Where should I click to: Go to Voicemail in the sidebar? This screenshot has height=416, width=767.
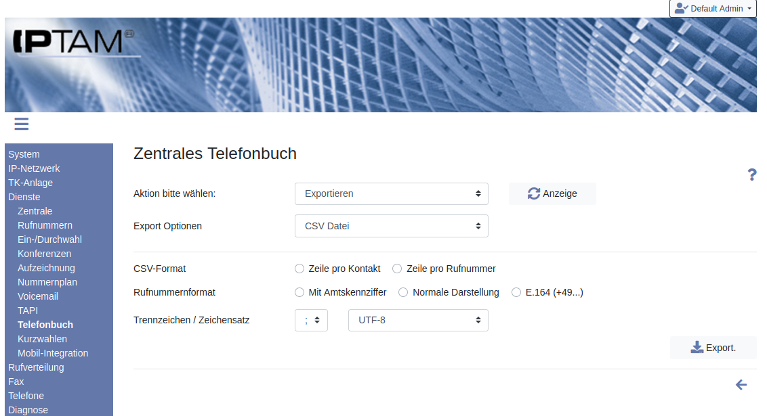pos(38,296)
